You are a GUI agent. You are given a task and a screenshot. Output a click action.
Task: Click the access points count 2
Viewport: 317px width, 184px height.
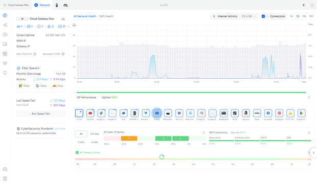[x=51, y=27]
